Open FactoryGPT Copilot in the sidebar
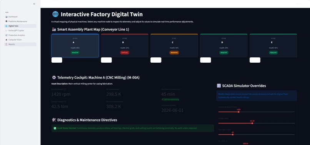This screenshot has width=310, height=145. tap(20, 30)
